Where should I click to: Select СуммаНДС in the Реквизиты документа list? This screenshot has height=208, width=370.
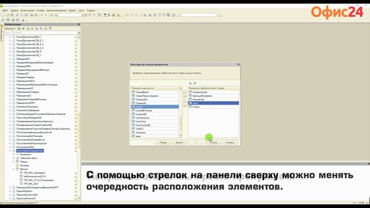[x=155, y=114]
